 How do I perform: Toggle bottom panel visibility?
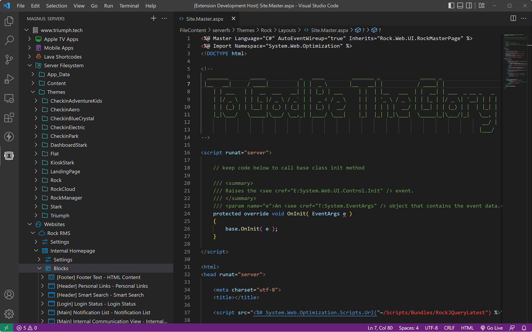[460, 5]
